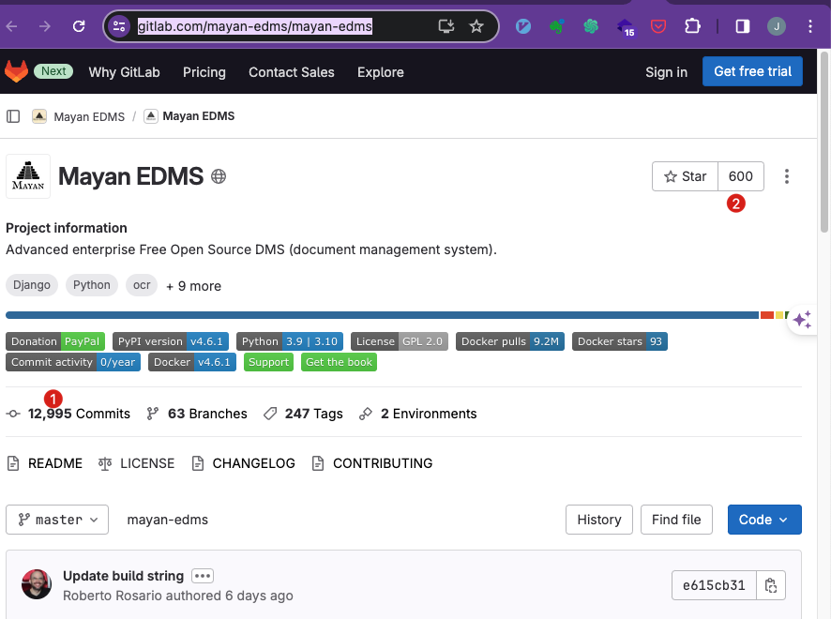Click the Get free trial button

coord(752,71)
